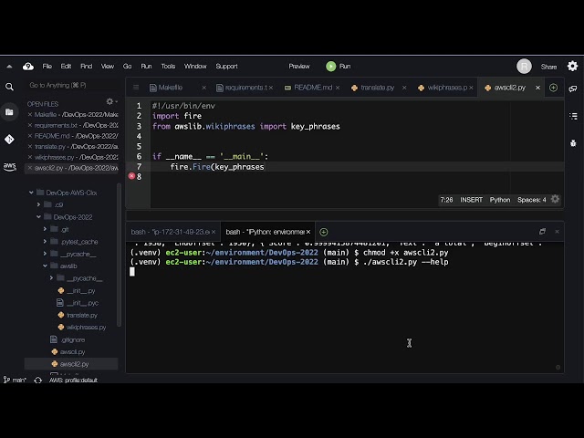Viewport: 584px width, 438px height.
Task: Open the Find menu
Action: tap(86, 67)
